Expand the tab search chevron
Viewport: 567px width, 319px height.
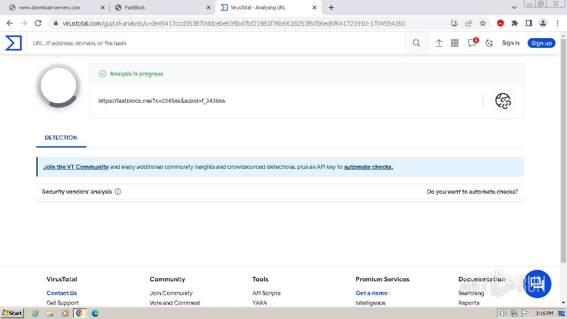point(514,8)
